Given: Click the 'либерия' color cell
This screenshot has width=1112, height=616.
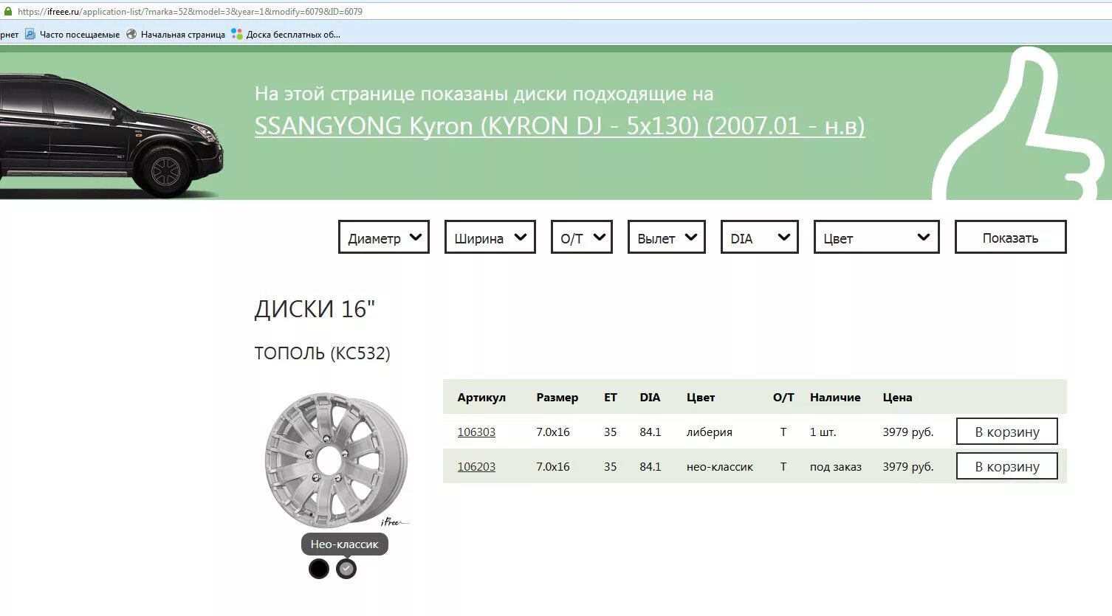Looking at the screenshot, I should pos(710,432).
